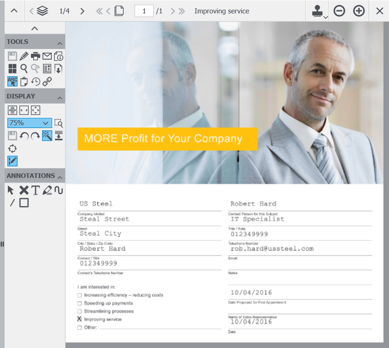Image resolution: width=389 pixels, height=348 pixels.
Task: Pick the freehand squiggle annotation tool
Action: pyautogui.click(x=59, y=189)
